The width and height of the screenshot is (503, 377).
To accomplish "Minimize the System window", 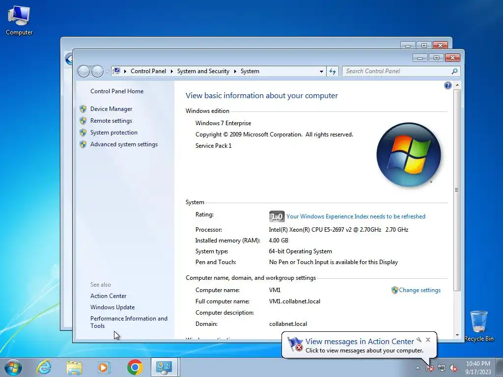I will (420, 58).
